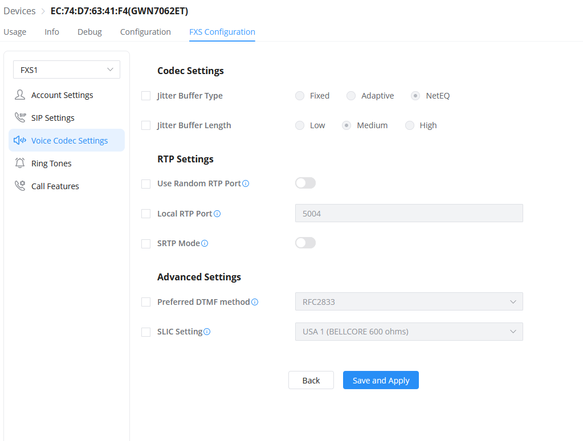Select NetEQ jitter buffer type
This screenshot has height=441, width=583.
pos(415,96)
